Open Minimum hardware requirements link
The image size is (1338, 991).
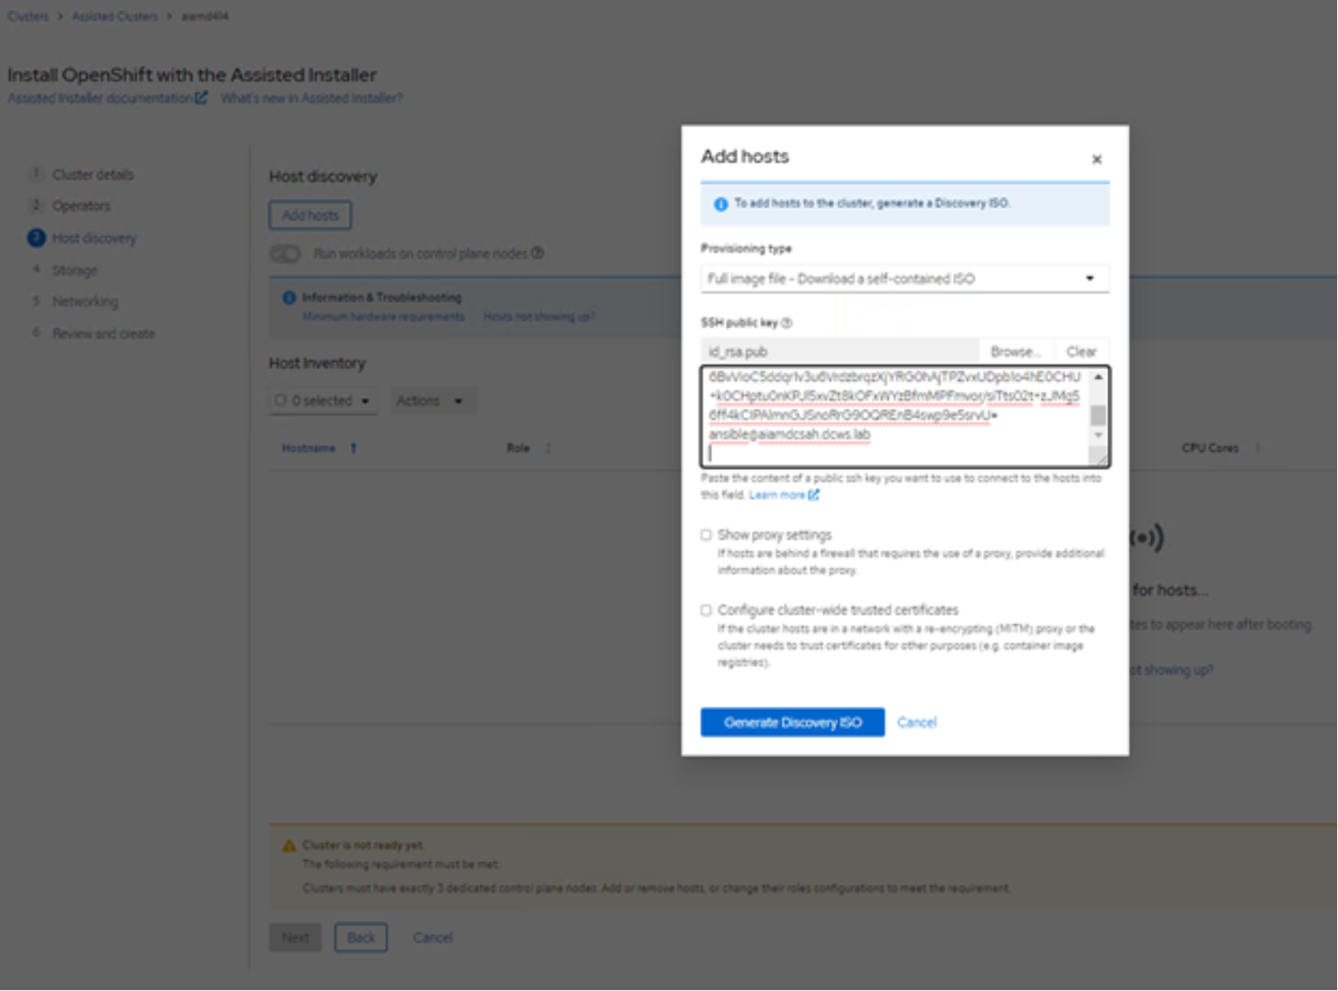(x=383, y=317)
